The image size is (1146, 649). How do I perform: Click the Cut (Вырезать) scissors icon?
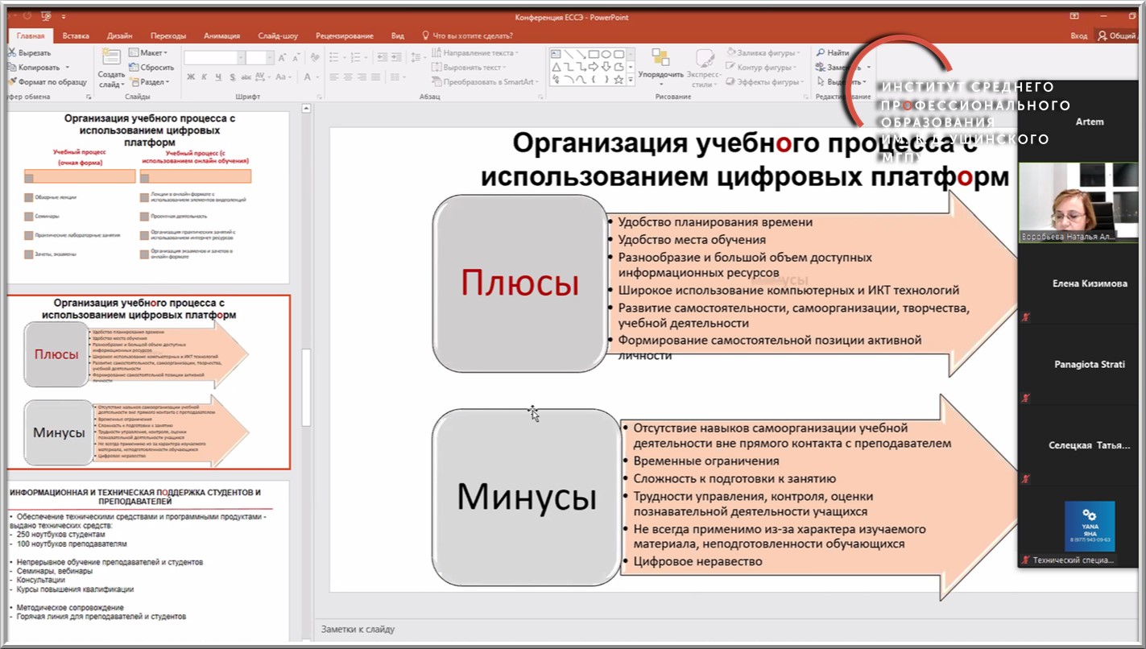coord(11,53)
